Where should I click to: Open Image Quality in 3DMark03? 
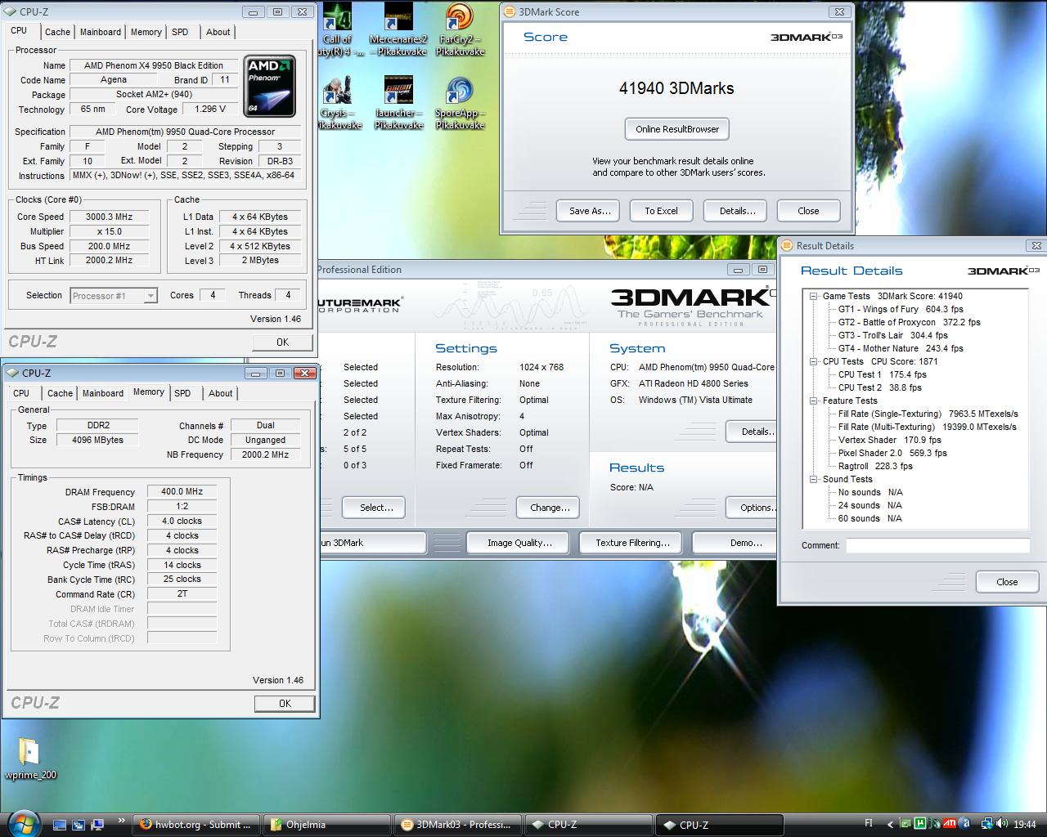click(x=519, y=543)
